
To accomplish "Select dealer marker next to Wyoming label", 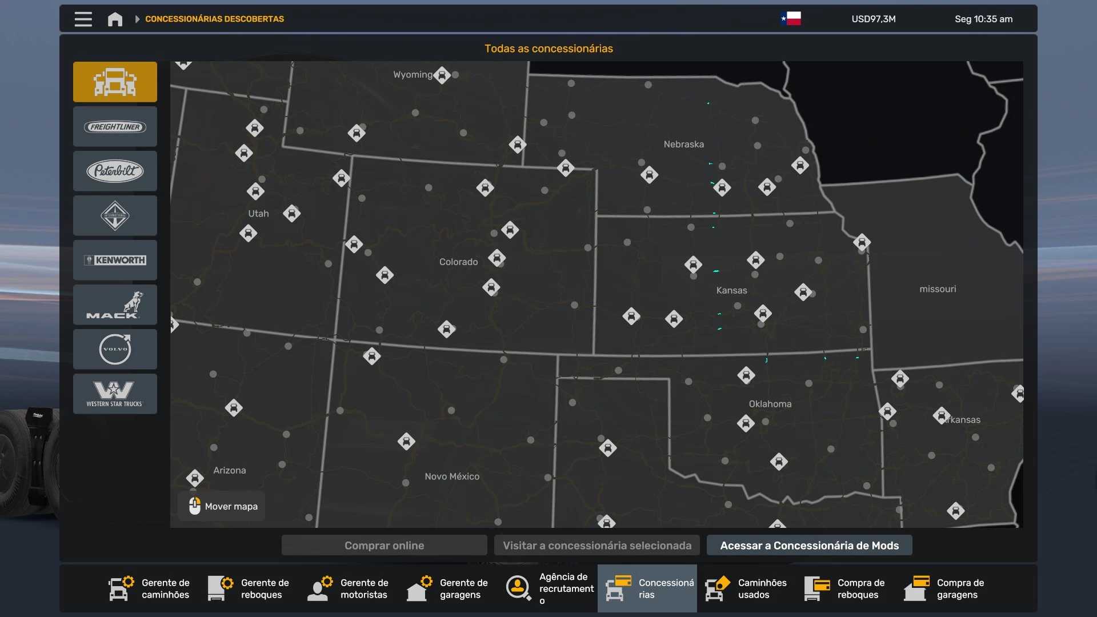I will coord(442,75).
